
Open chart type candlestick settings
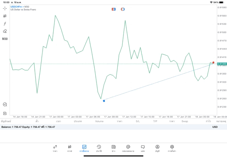(5, 16)
